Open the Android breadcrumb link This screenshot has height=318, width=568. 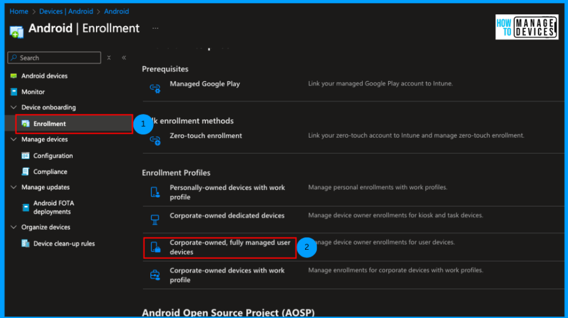coord(116,11)
